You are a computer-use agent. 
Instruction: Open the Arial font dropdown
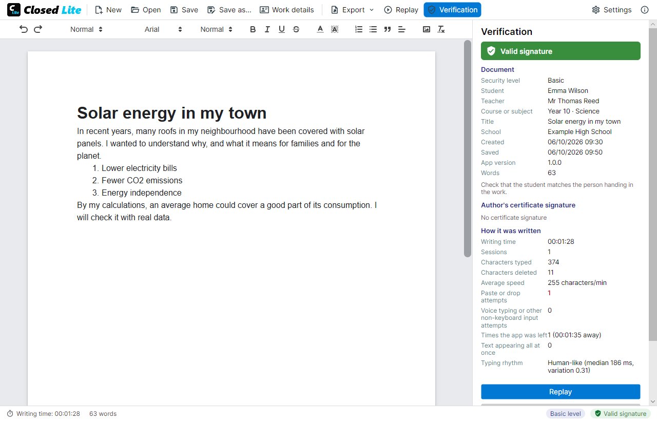click(x=163, y=29)
